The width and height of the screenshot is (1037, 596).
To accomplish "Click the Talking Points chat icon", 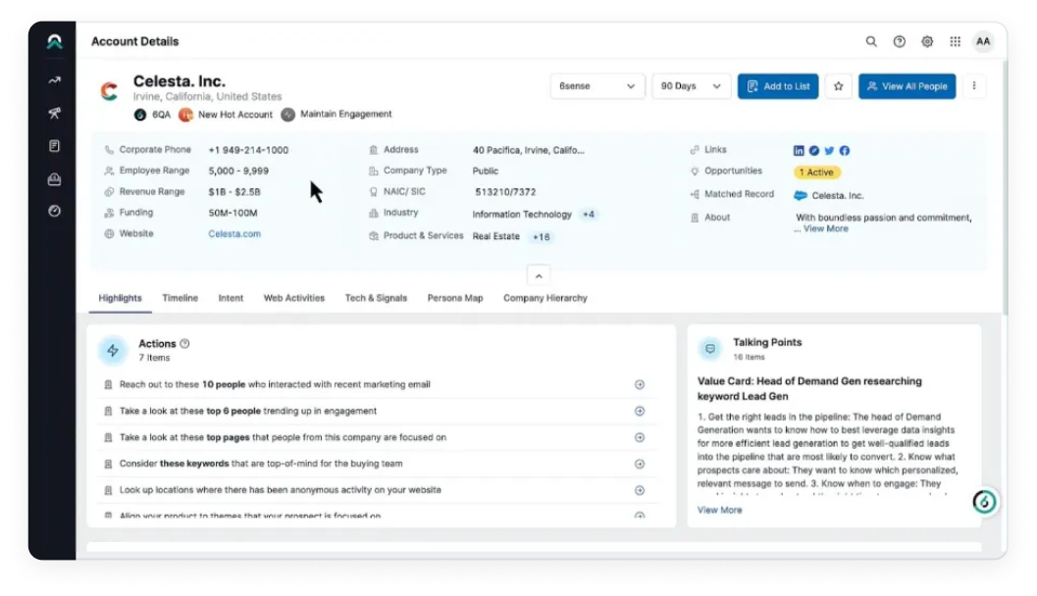I will pyautogui.click(x=709, y=348).
